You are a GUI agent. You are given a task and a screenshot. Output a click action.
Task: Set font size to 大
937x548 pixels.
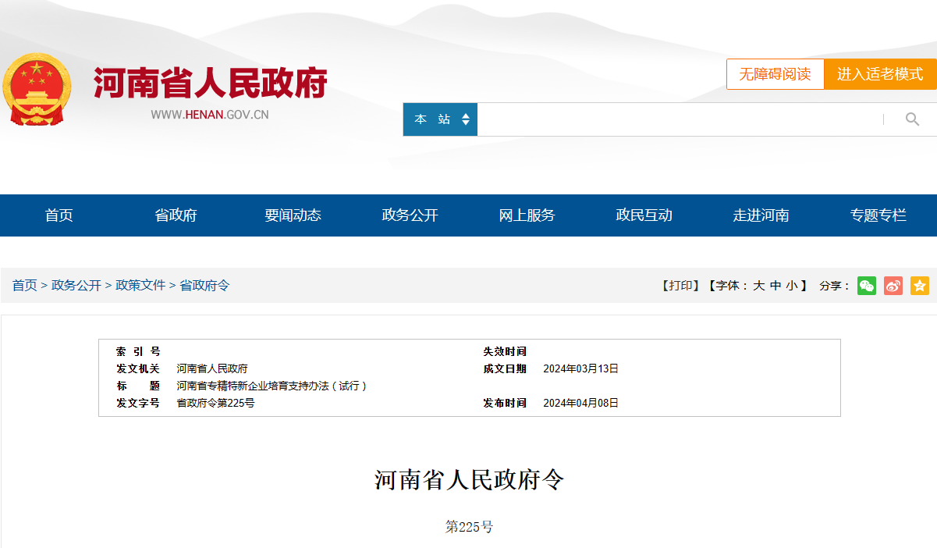pos(758,286)
